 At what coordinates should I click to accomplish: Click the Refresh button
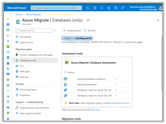pos(89,31)
